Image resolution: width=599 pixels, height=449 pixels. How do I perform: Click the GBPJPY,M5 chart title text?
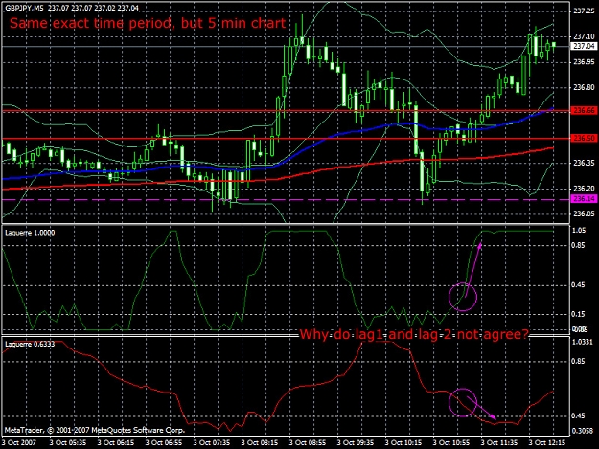click(x=25, y=8)
